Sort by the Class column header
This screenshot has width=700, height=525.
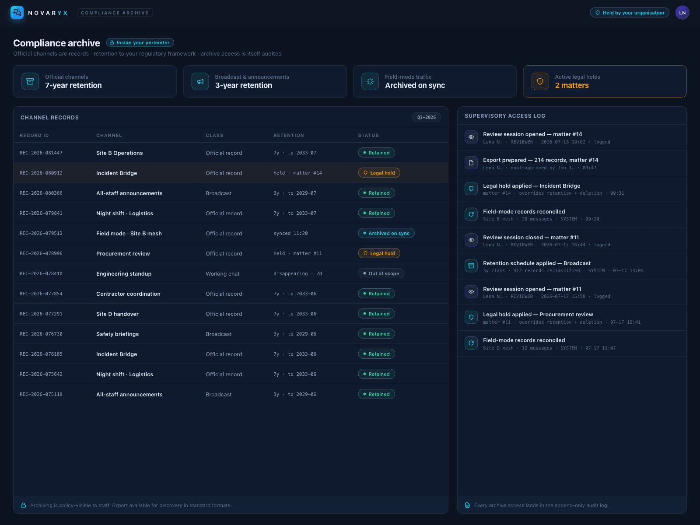(x=214, y=136)
